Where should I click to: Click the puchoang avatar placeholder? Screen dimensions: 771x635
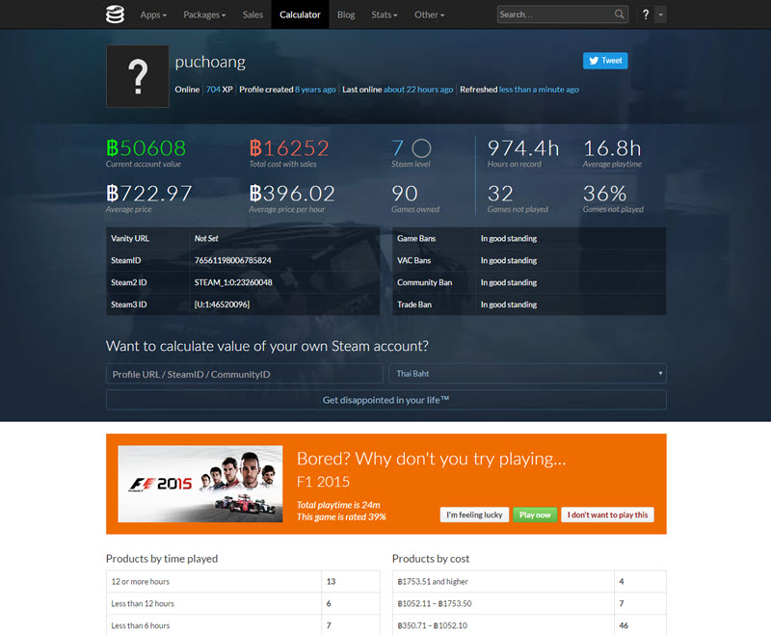138,76
